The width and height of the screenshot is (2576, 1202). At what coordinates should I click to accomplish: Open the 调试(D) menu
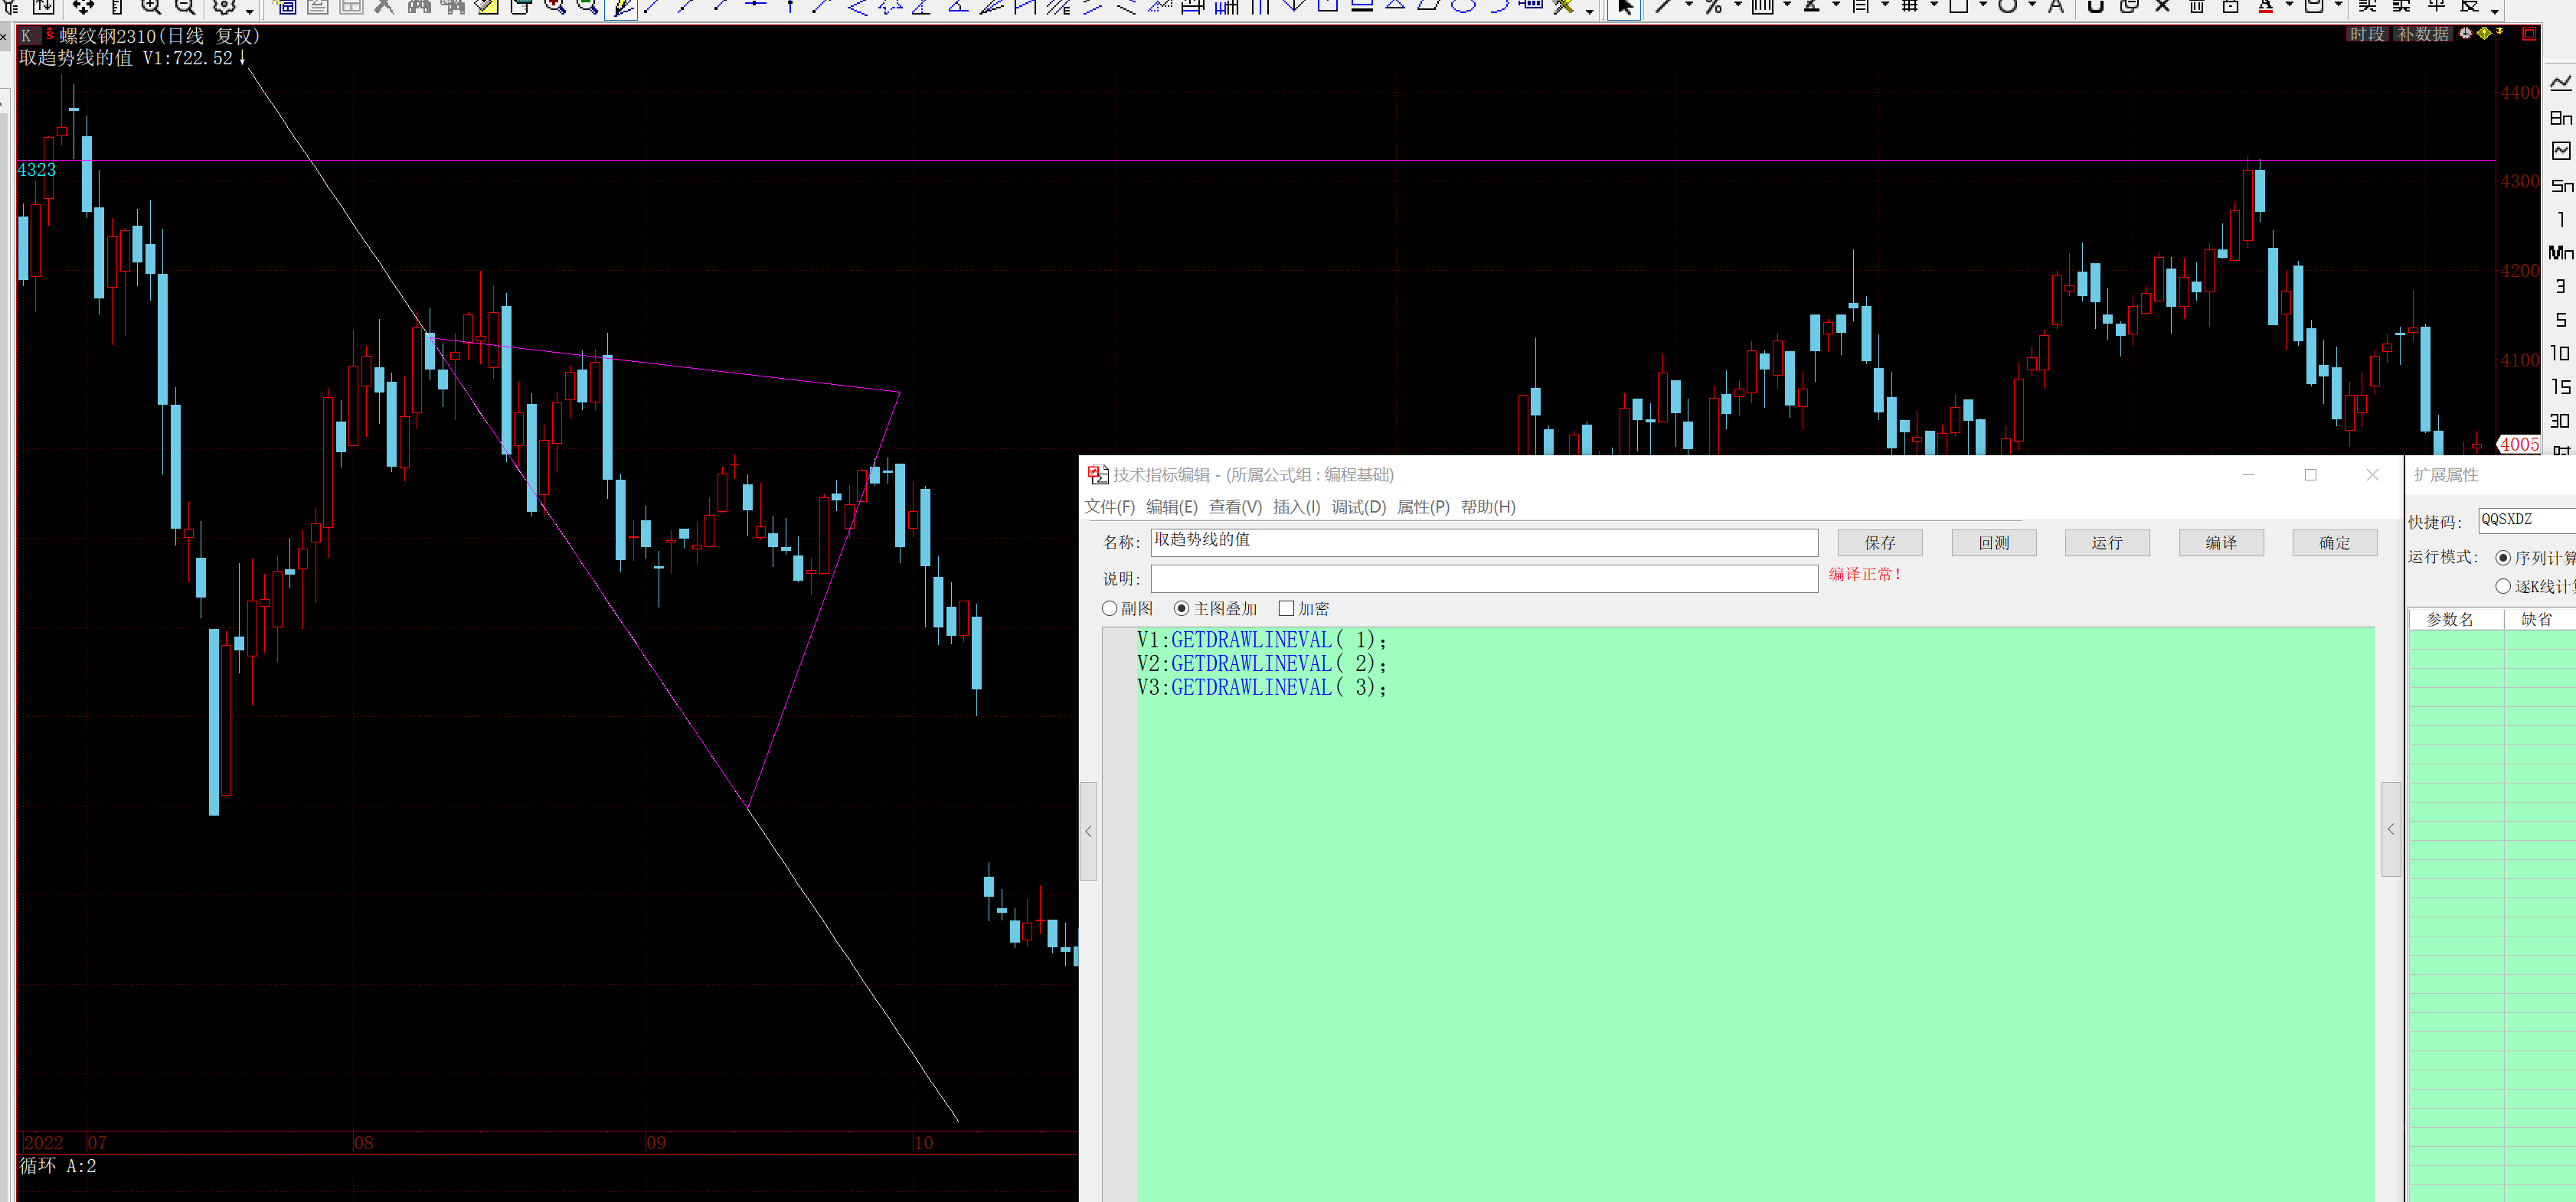[1358, 507]
